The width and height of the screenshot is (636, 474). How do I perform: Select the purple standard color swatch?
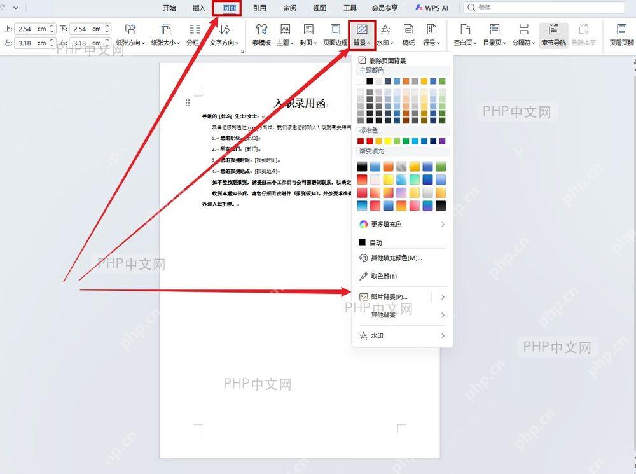[442, 141]
